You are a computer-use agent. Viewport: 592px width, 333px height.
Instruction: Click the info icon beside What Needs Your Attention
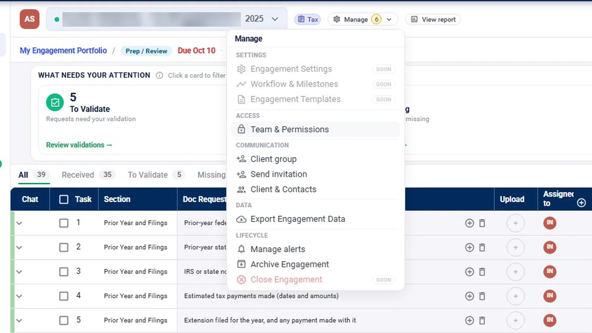[x=159, y=75]
